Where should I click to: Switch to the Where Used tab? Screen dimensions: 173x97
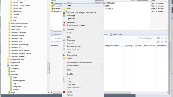(116, 34)
